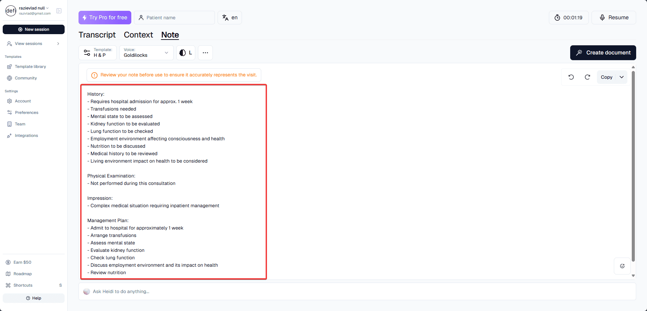
Task: Open the feedback smiley icon
Action: coord(622,266)
